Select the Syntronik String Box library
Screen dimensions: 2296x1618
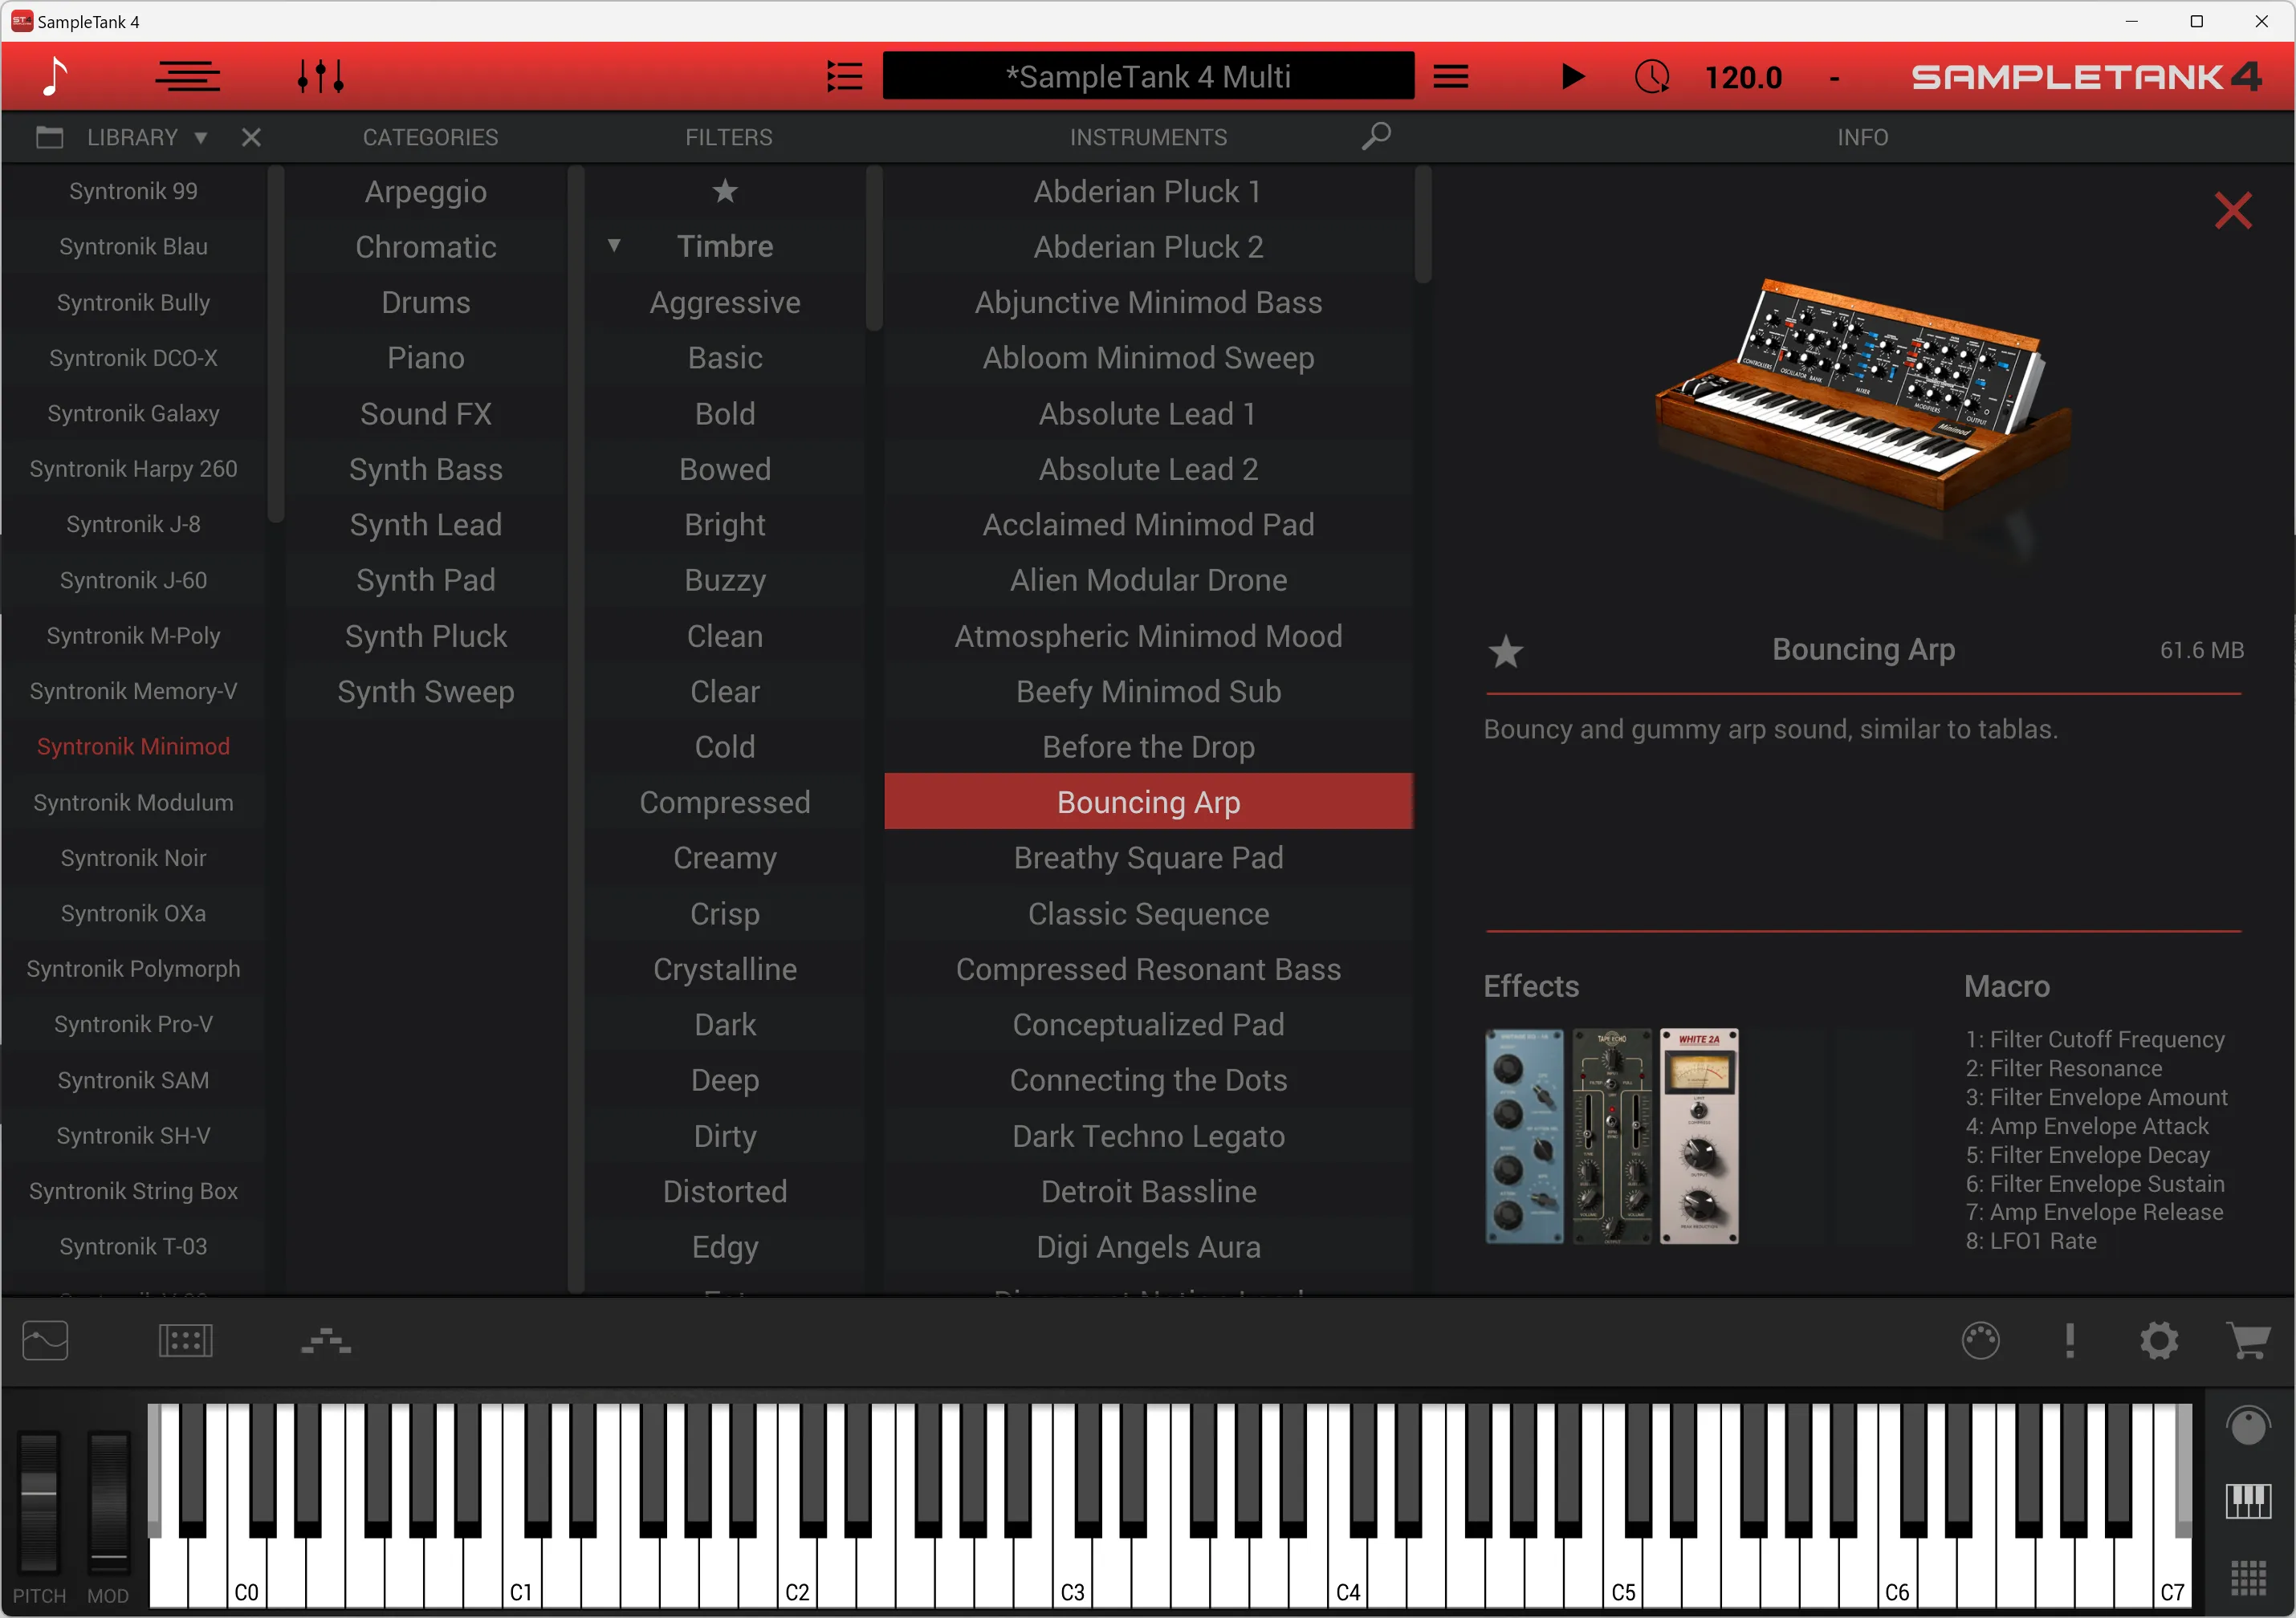(133, 1191)
